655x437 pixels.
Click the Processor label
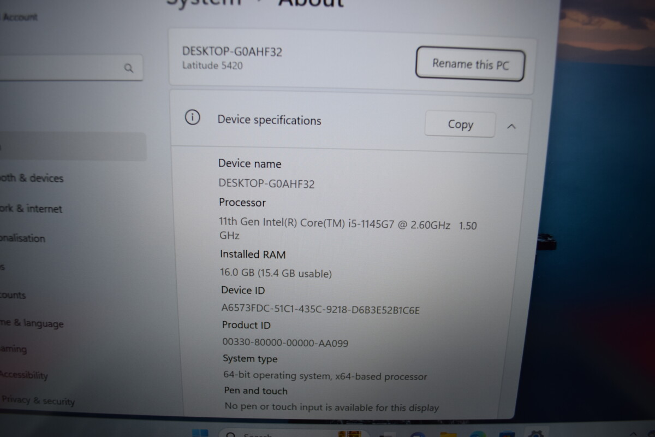click(242, 203)
